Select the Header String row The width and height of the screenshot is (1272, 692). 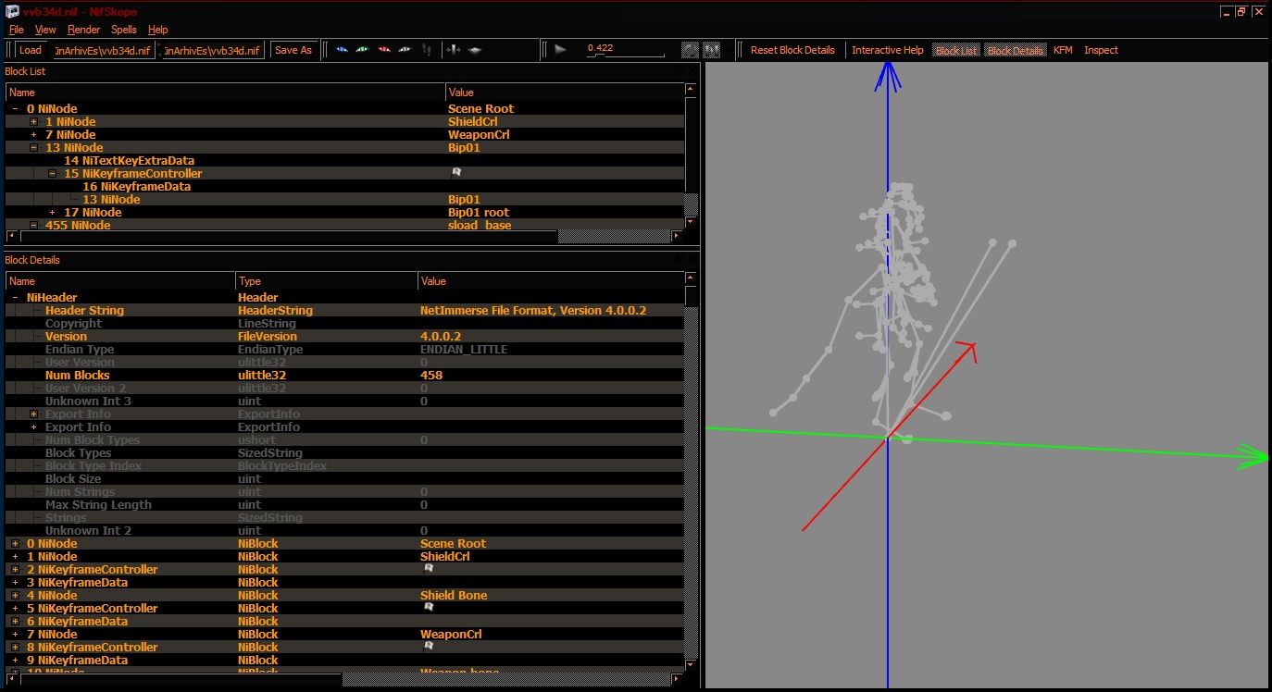click(345, 311)
